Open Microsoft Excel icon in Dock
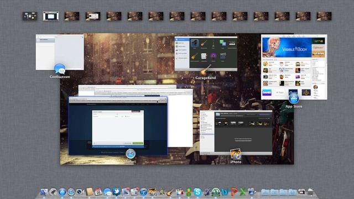 pos(243,192)
